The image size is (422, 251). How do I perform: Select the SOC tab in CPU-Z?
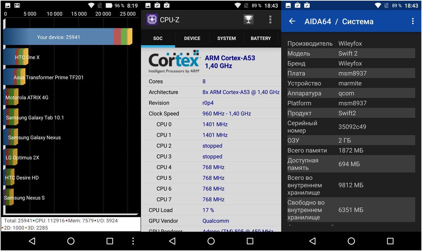(158, 38)
